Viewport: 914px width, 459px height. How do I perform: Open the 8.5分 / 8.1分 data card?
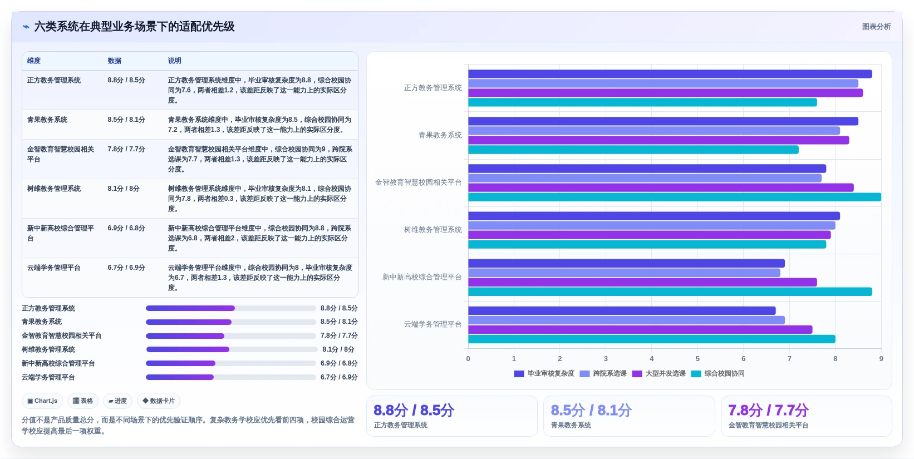click(629, 416)
